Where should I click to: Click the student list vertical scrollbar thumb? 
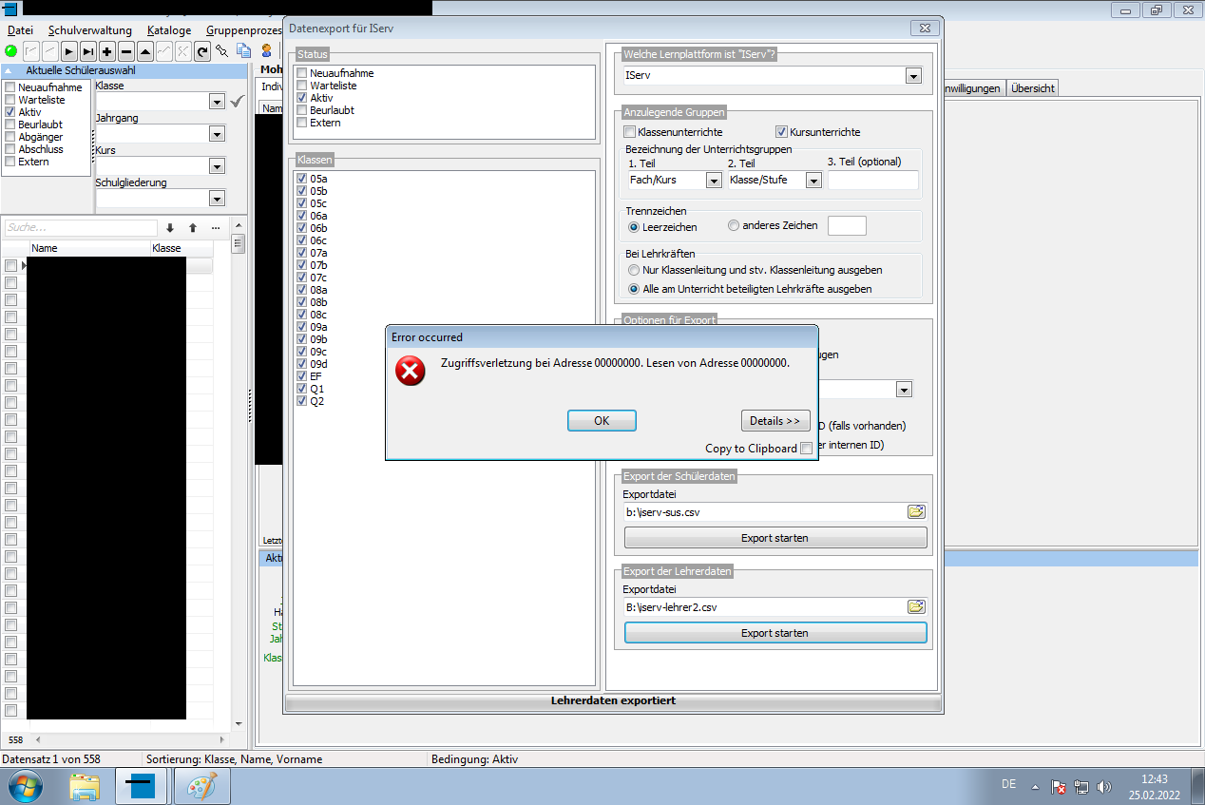[239, 245]
